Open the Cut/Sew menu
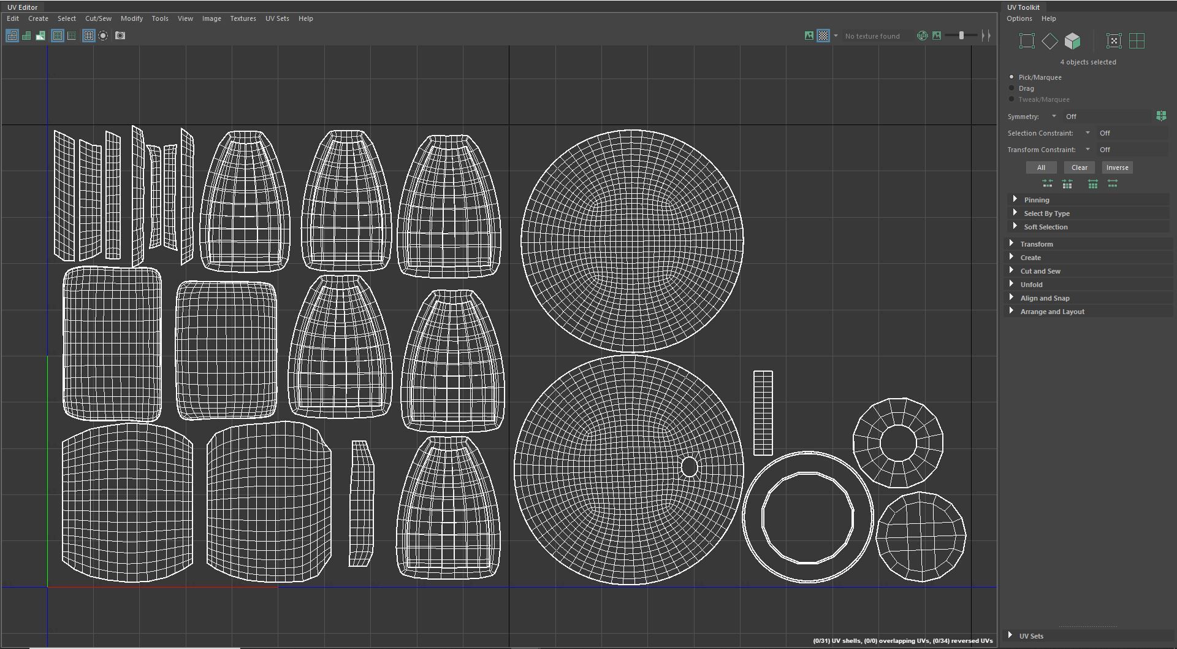The height and width of the screenshot is (649, 1177). (98, 18)
